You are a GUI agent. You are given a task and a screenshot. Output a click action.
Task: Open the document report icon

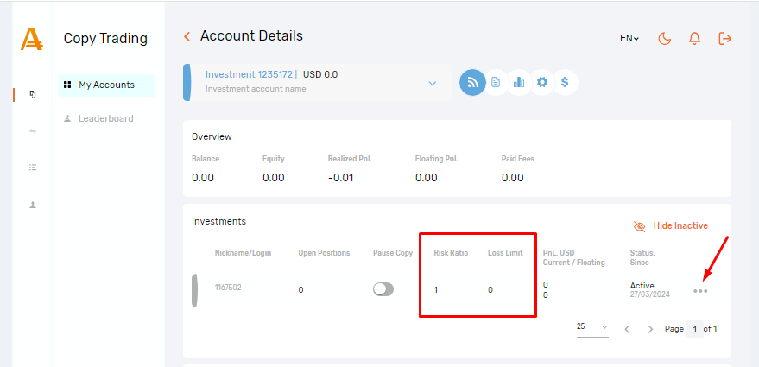[x=496, y=82]
